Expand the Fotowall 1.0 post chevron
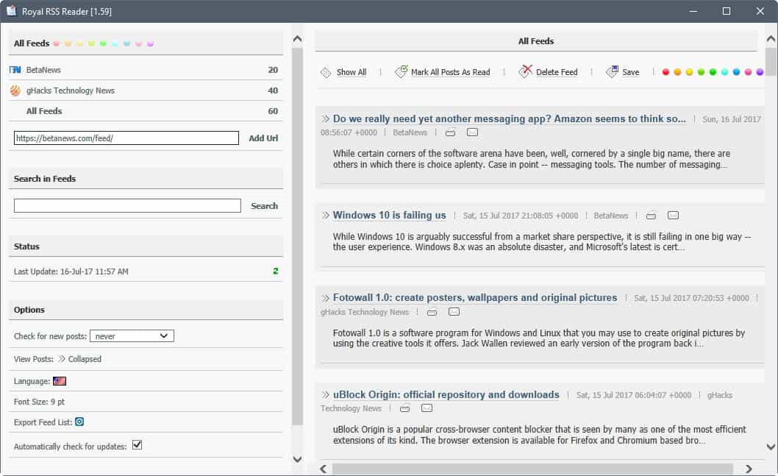The width and height of the screenshot is (778, 476). point(326,298)
